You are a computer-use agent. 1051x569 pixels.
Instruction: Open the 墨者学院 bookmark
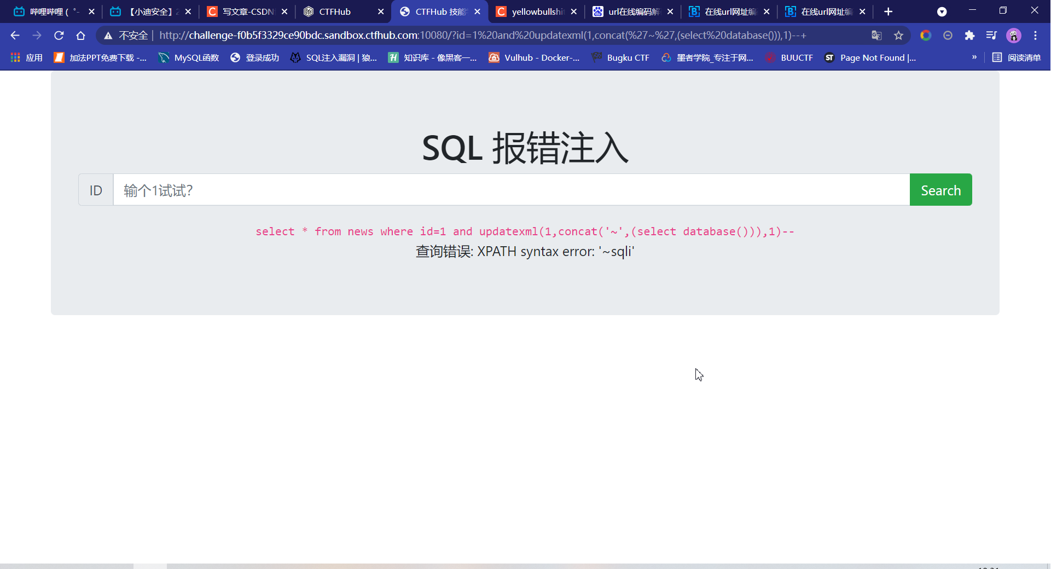707,57
